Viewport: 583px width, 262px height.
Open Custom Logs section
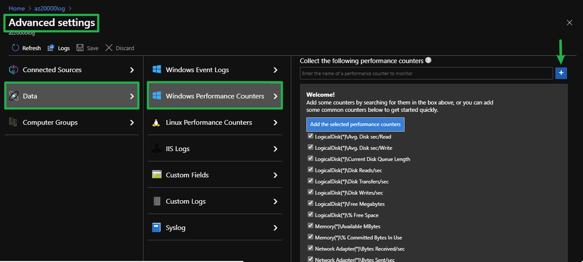(x=215, y=201)
